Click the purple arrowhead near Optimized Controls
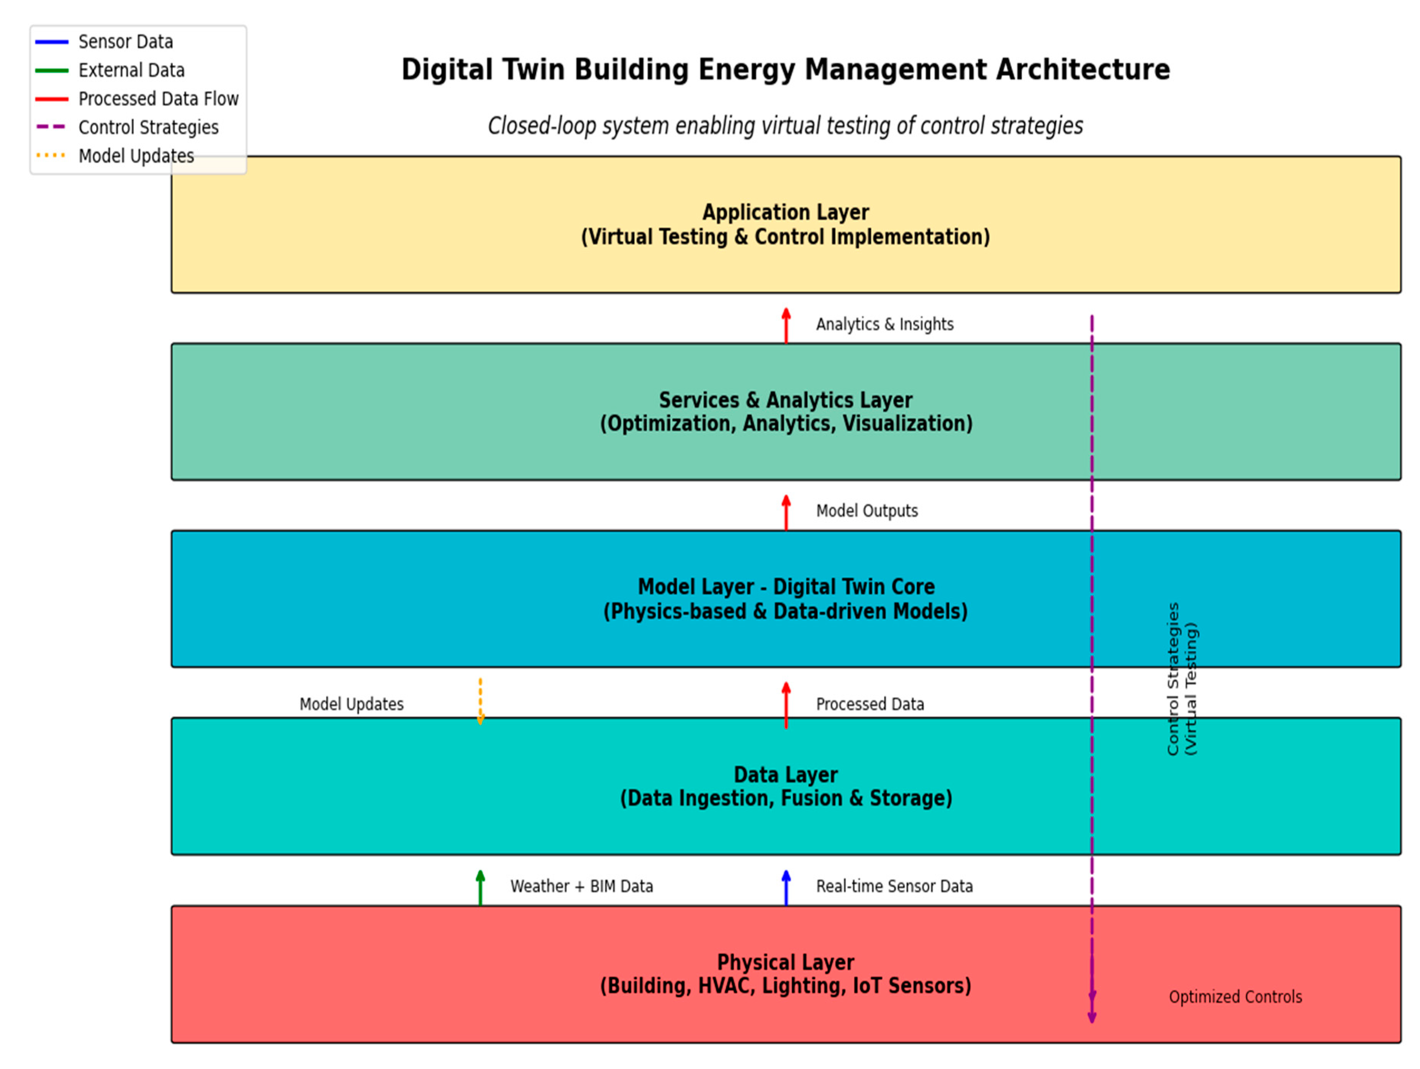This screenshot has width=1420, height=1069. [1091, 1016]
